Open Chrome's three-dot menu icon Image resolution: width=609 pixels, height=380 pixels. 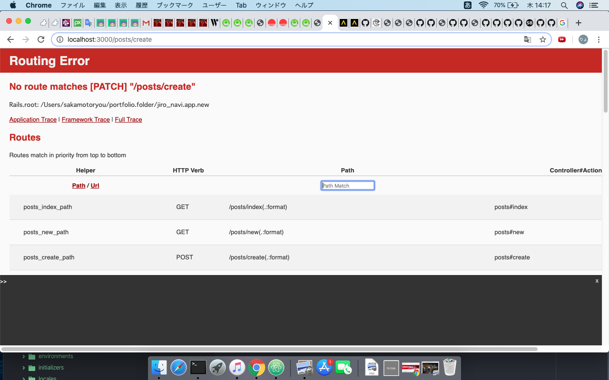pyautogui.click(x=599, y=39)
